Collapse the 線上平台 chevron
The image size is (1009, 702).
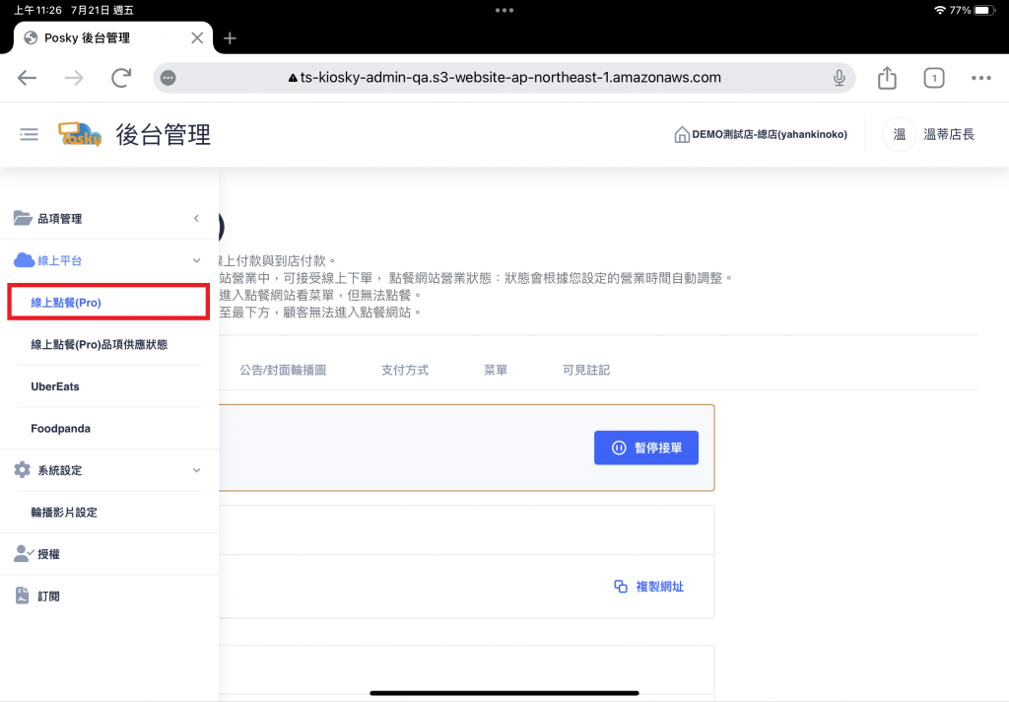click(x=196, y=260)
